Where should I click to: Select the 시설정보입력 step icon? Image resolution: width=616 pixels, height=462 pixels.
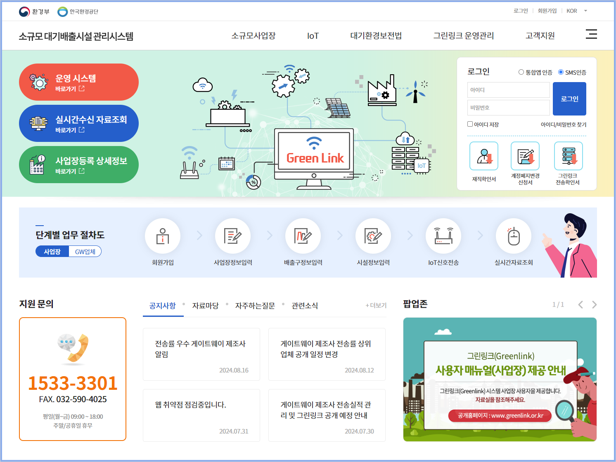click(x=373, y=236)
